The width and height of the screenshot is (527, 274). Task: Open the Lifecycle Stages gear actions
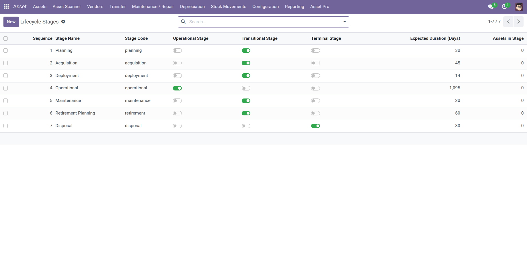click(x=63, y=22)
